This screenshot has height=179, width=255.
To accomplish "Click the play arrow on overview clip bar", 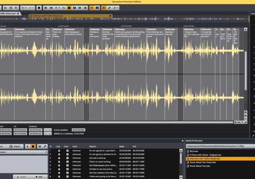I will click(x=110, y=16).
